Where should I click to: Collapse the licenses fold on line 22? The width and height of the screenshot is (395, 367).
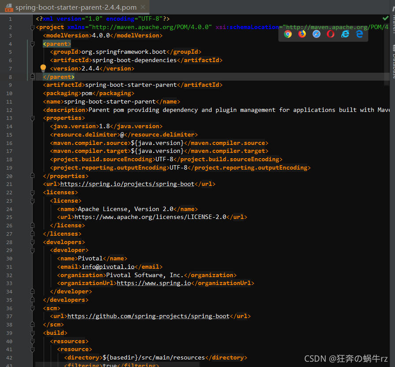point(32,193)
